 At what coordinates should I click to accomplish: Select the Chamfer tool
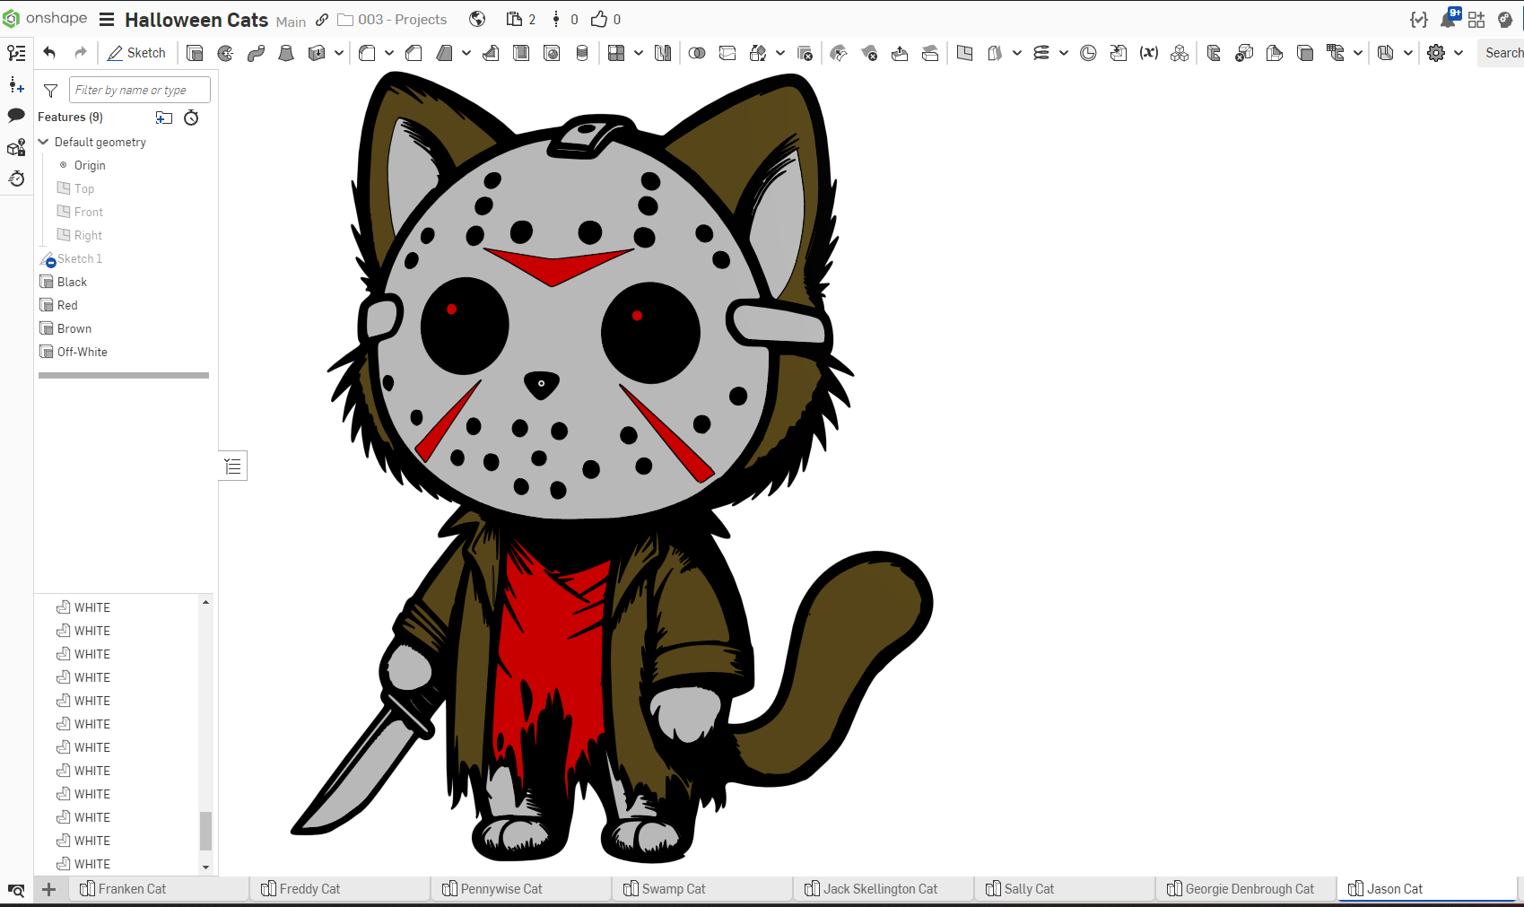point(414,53)
